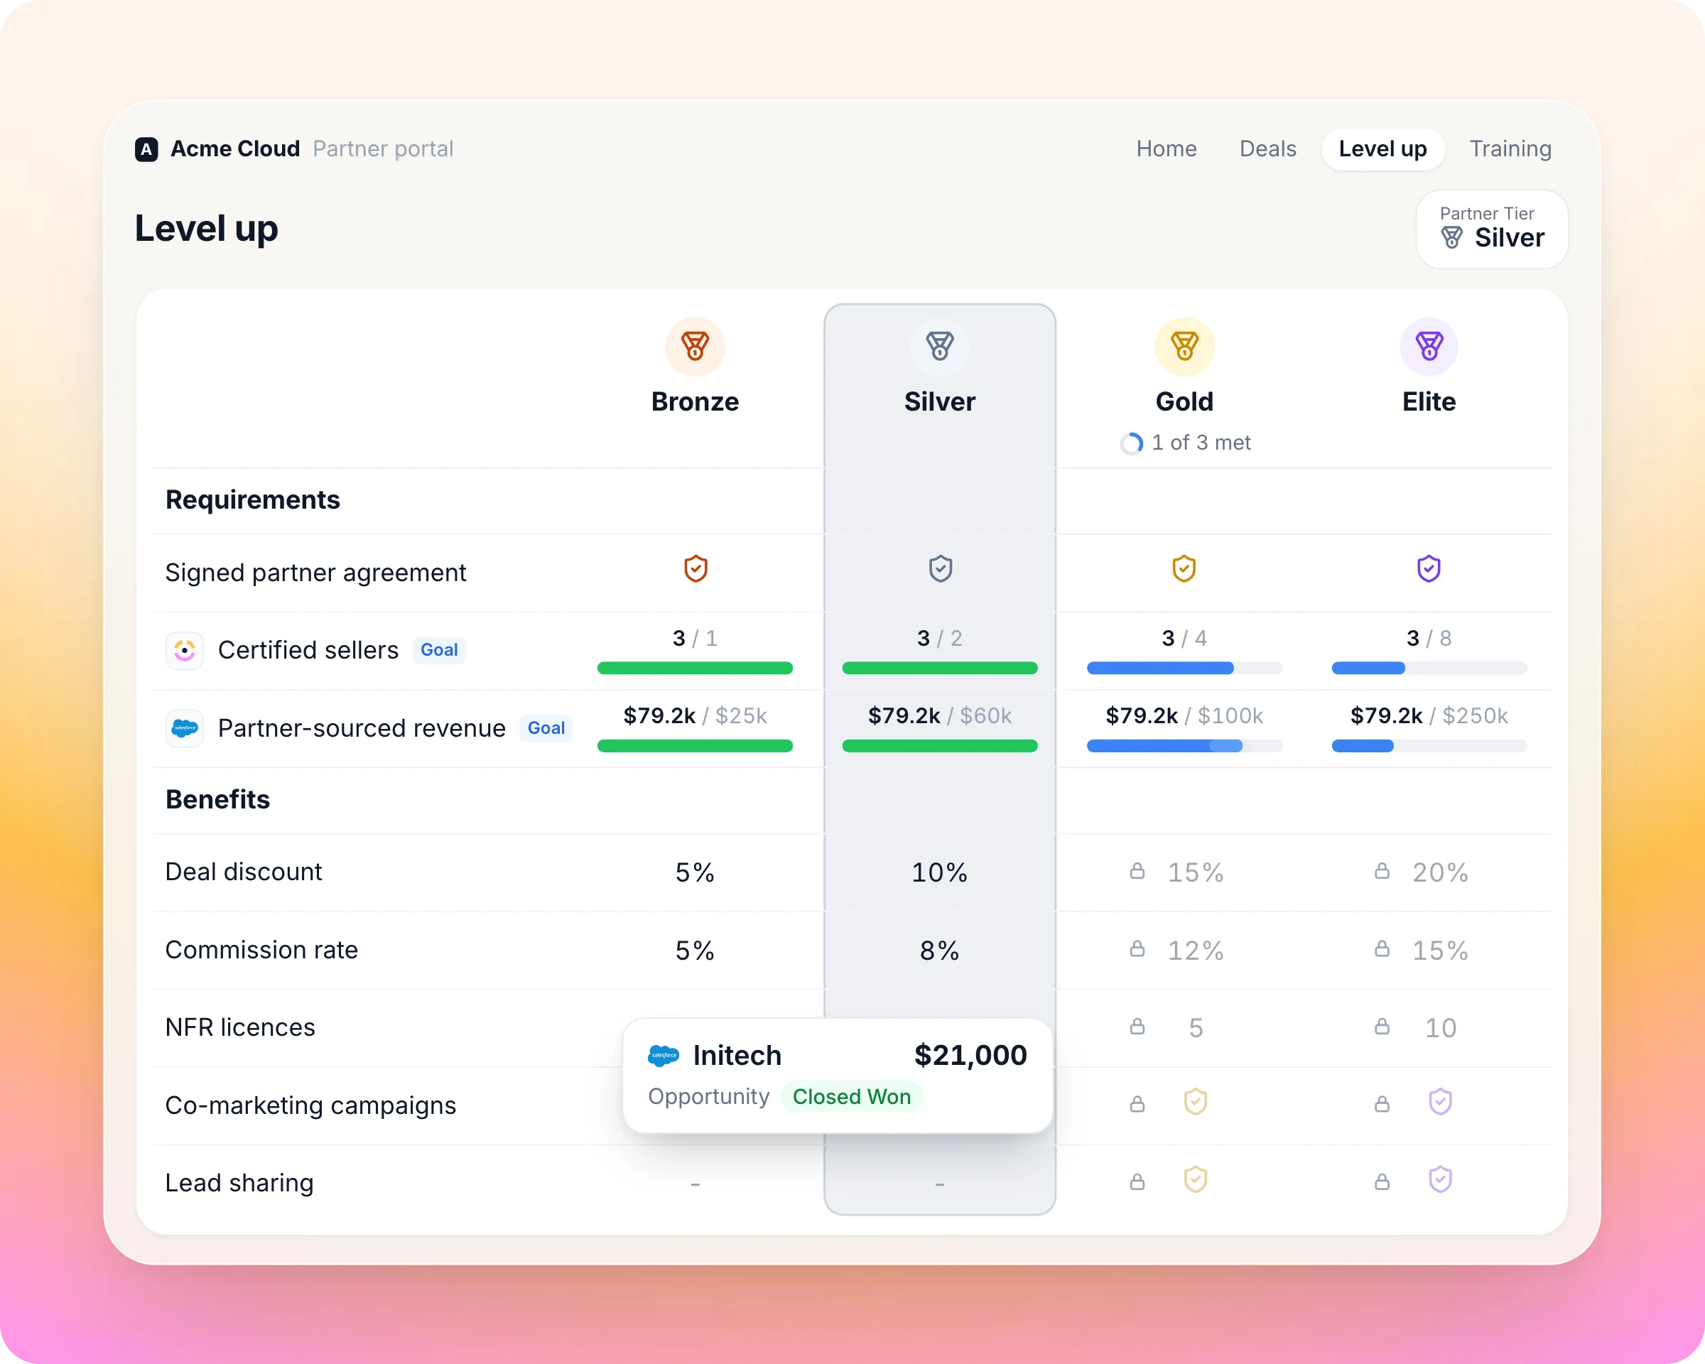Click the Bronze signed agreement shield
Viewport: 1705px width, 1364px height.
[695, 568]
